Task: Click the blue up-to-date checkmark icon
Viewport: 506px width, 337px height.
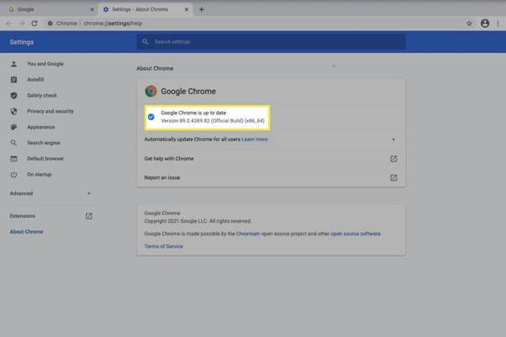Action: point(151,117)
